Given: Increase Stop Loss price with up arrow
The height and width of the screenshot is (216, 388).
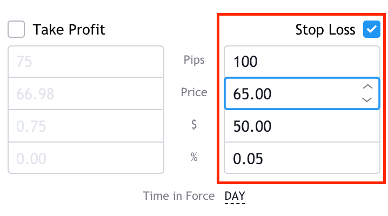Looking at the screenshot, I should click(x=367, y=87).
